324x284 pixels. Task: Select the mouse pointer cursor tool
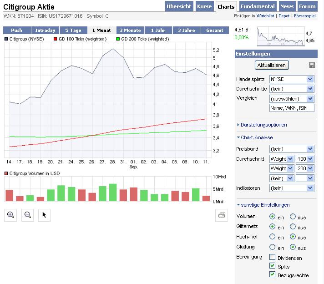(44, 215)
